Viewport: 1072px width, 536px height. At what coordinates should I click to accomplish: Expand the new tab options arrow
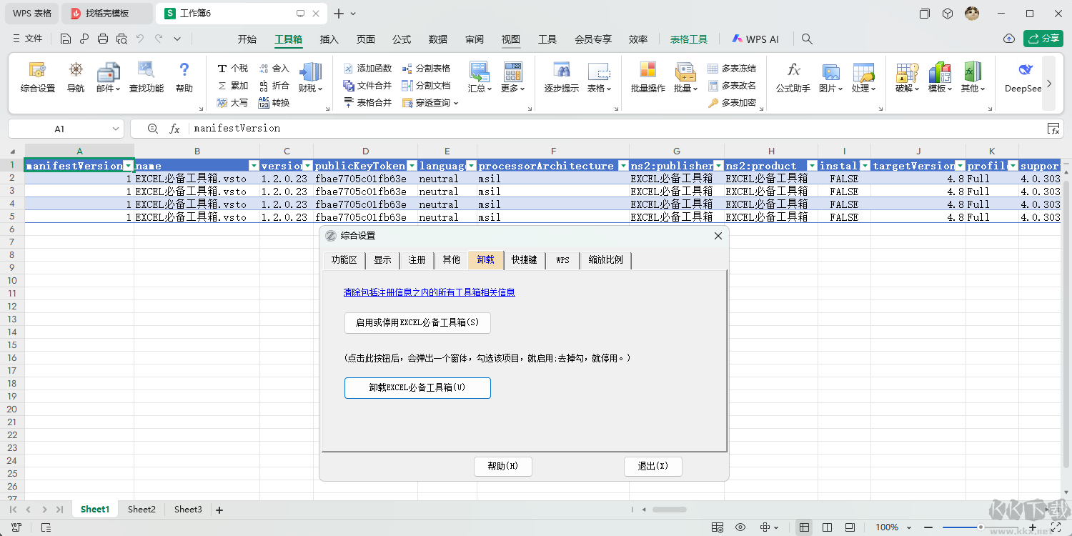353,14
